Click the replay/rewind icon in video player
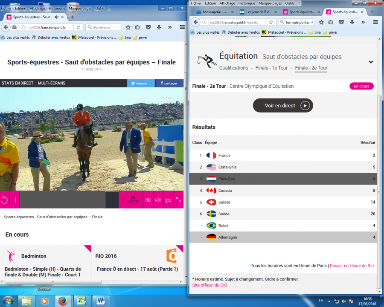Image resolution: width=384 pixels, height=307 pixels. [x=4, y=200]
